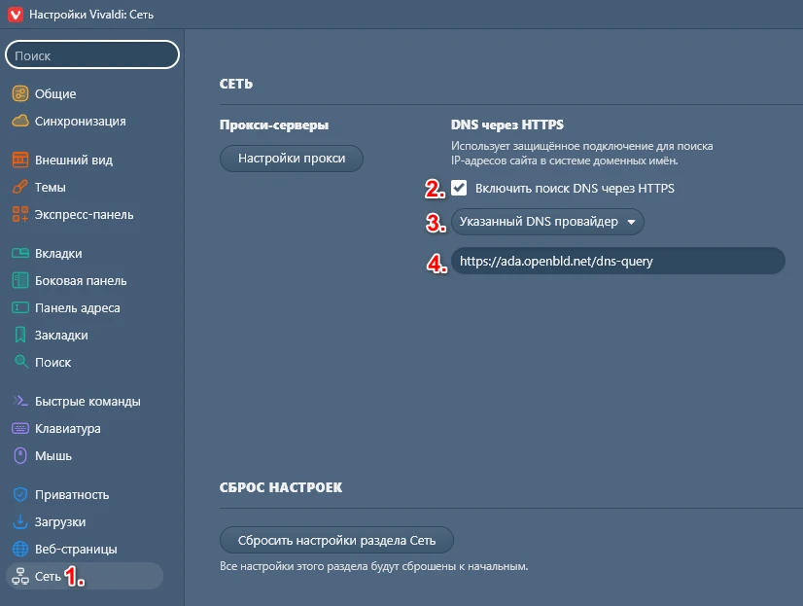Screen dimensions: 803x606
Task: Go to the Синхронизация section
Action: click(x=81, y=122)
